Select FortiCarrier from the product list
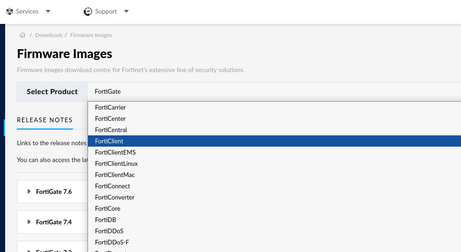The width and height of the screenshot is (461, 252). pos(110,107)
